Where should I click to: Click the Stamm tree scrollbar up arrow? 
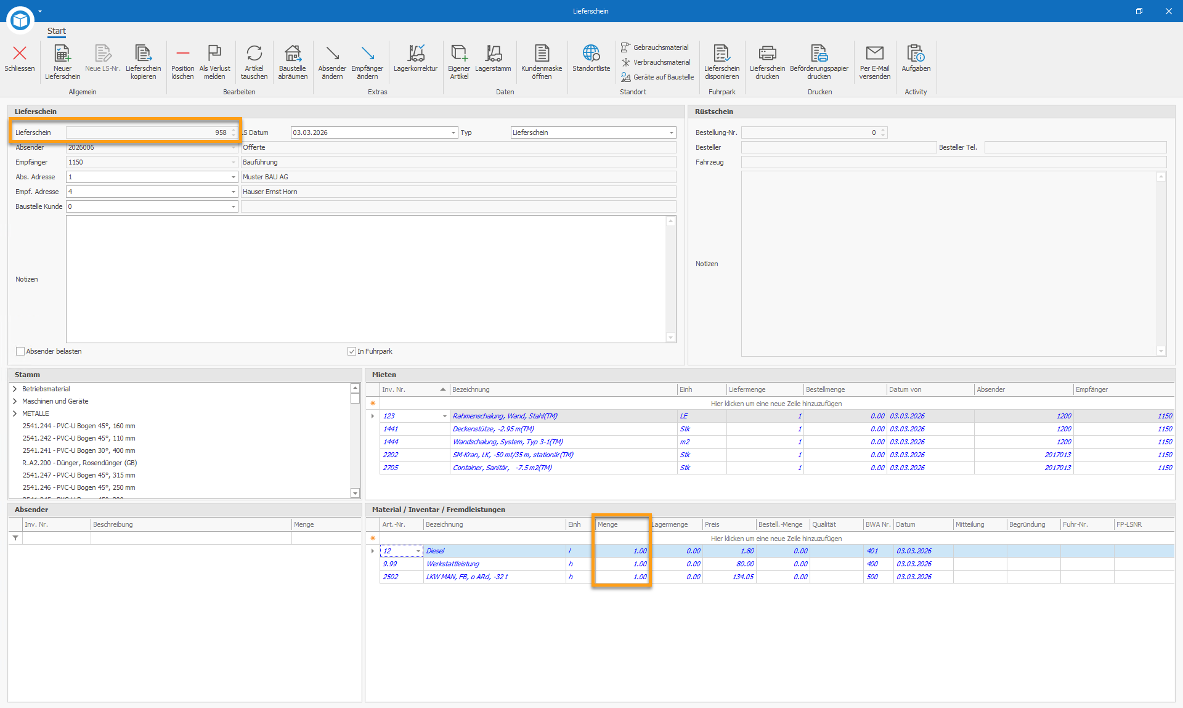pos(355,388)
